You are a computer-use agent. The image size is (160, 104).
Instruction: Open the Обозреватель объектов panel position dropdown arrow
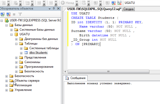[49, 9]
